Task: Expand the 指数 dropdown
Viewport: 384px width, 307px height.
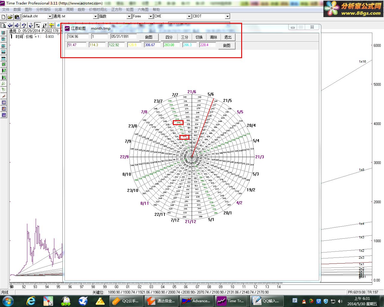Action: coord(129,16)
